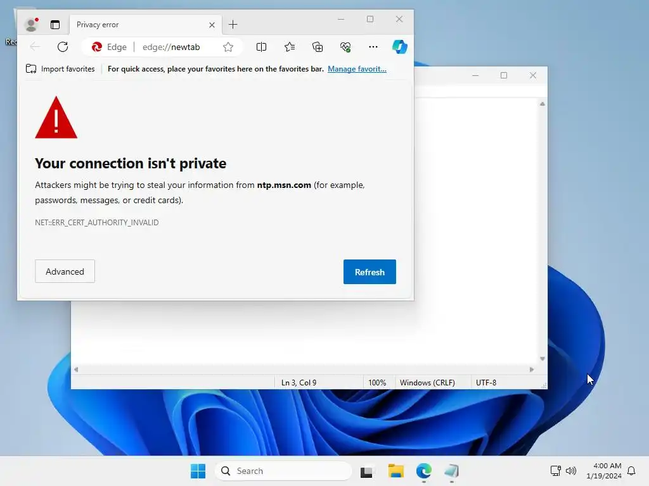
Task: Reload the page with the refresh icon
Action: [63, 47]
